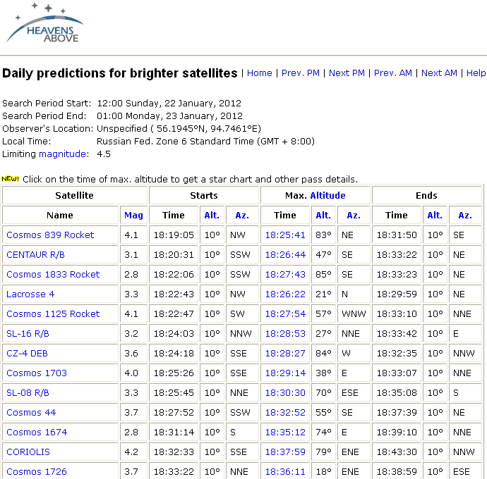View star chart for 18:27:43 pass
Screen dimensions: 487x479
pos(285,275)
